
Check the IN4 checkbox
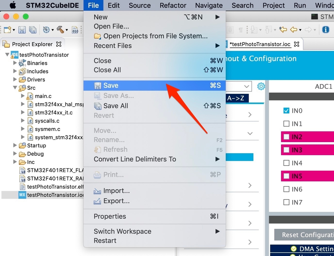(286, 163)
